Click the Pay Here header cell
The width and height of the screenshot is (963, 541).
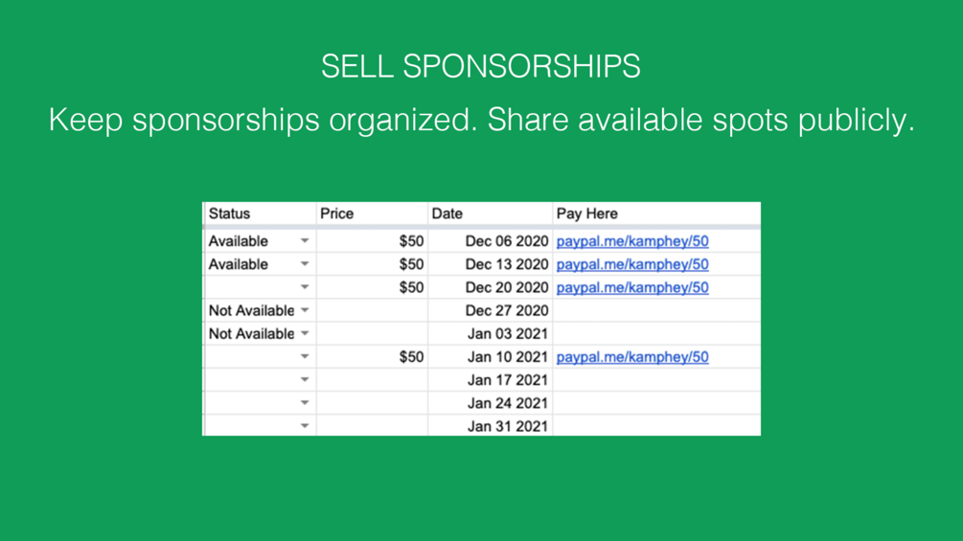656,214
